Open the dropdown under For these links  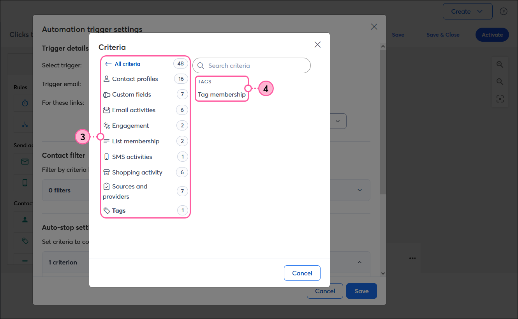(337, 121)
